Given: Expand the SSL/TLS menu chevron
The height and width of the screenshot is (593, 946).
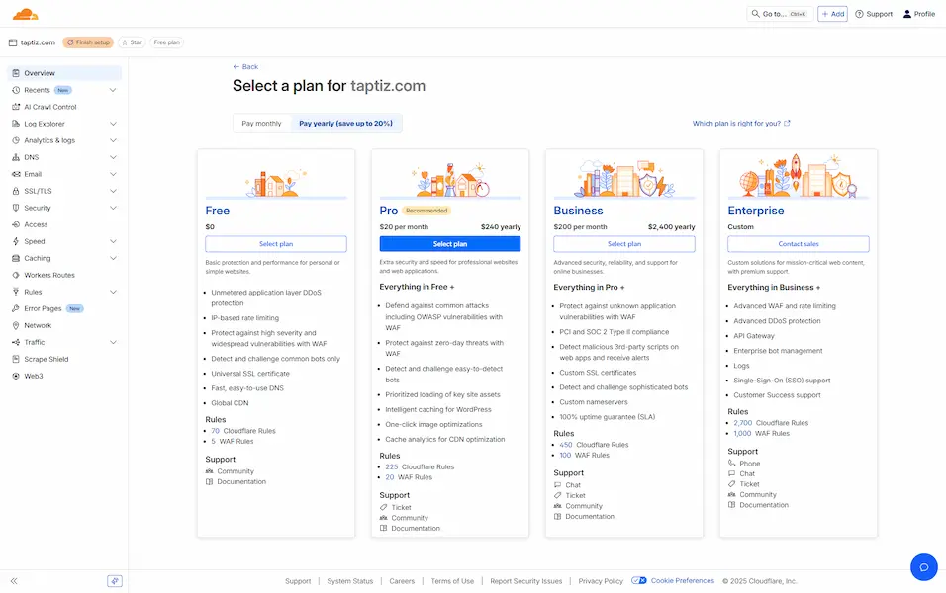Looking at the screenshot, I should click(113, 191).
